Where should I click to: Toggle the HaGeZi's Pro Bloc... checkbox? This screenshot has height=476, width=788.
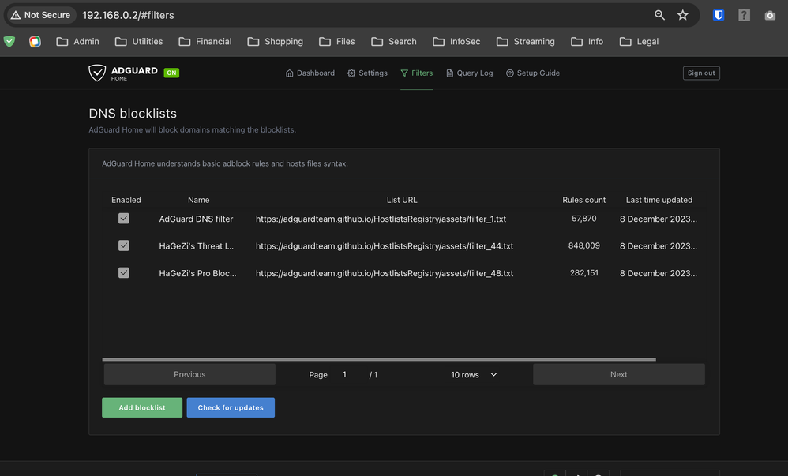click(x=124, y=272)
